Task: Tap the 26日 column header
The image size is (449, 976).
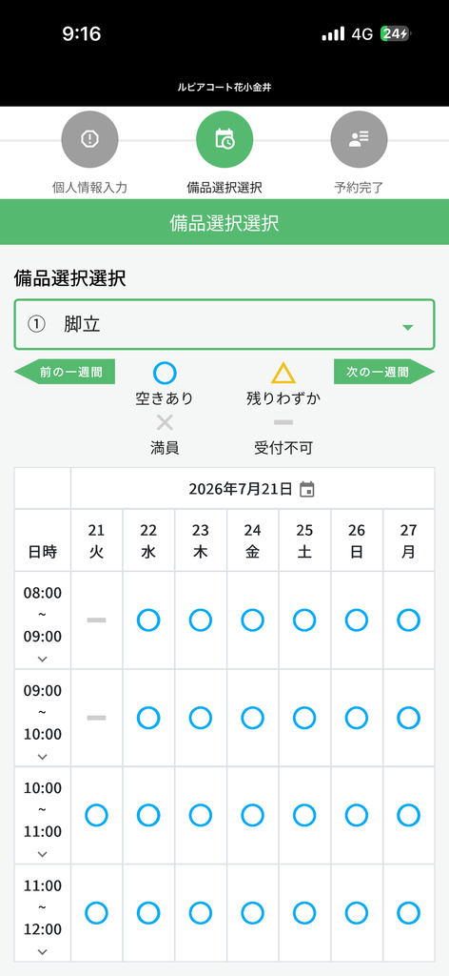Action: tap(357, 540)
